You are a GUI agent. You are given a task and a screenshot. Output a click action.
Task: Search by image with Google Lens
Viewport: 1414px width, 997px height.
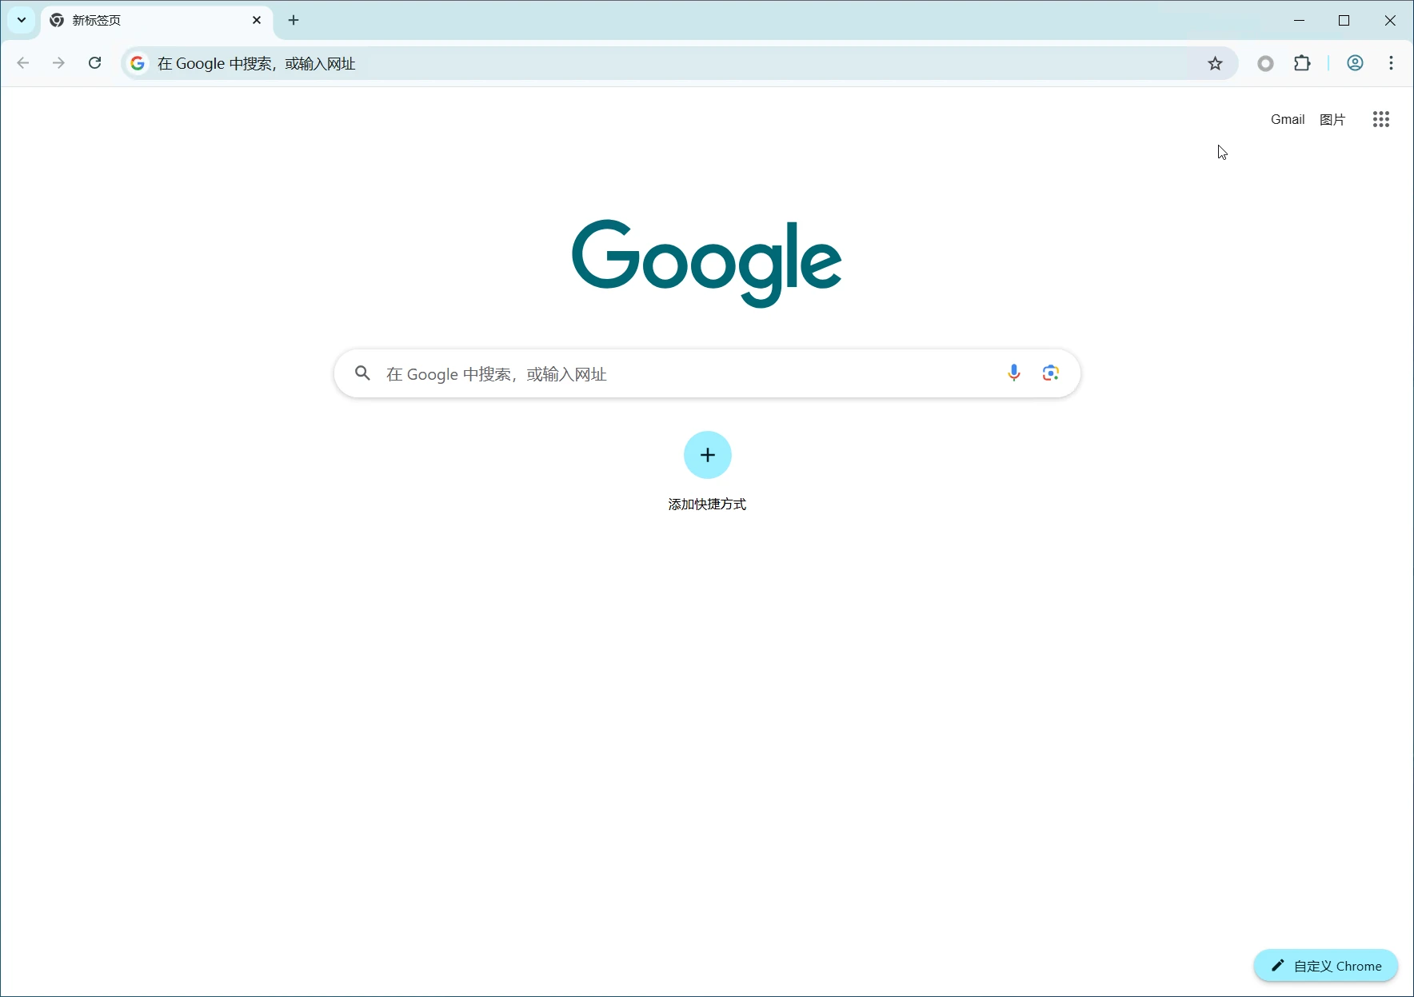pos(1051,373)
